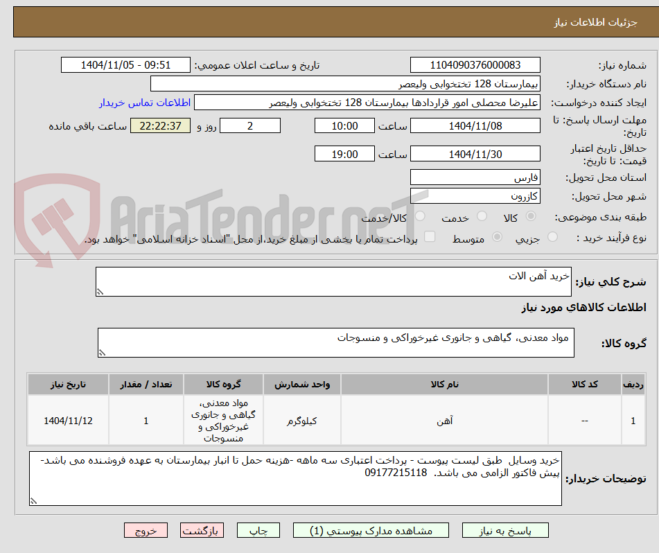Click the بازگشت back button

pos(202,530)
